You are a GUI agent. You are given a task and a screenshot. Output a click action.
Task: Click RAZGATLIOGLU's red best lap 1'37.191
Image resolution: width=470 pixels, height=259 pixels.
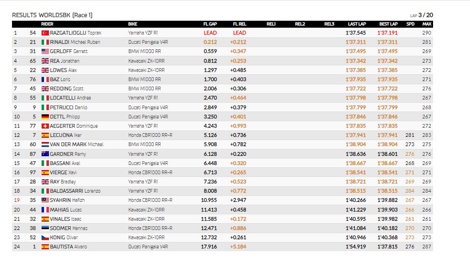coord(387,33)
